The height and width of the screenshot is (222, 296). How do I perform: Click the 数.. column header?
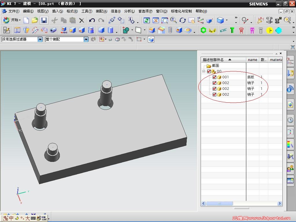click(264, 60)
